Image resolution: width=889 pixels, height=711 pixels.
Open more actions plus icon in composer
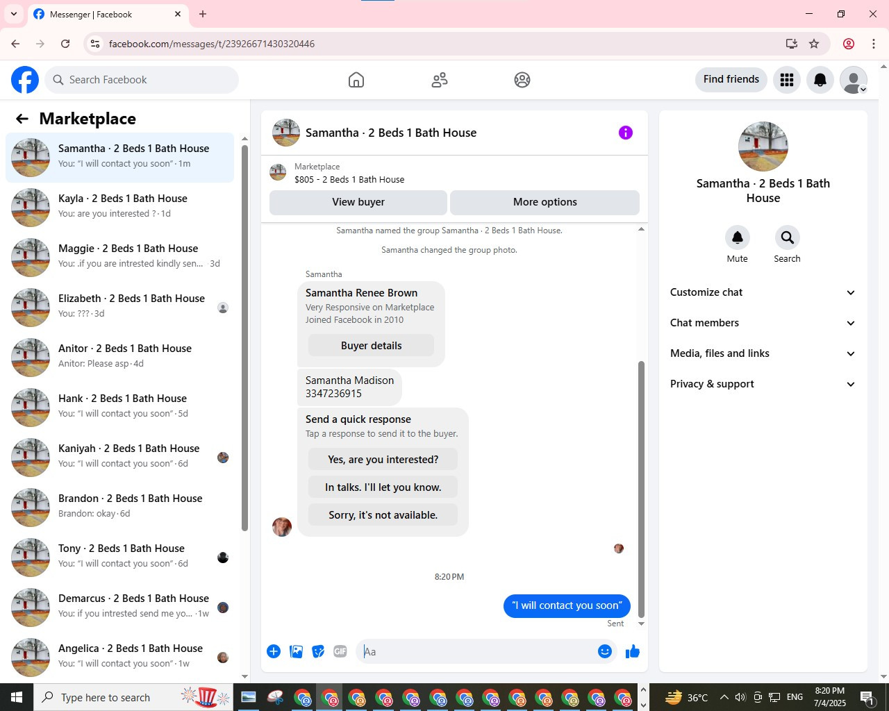pos(274,651)
